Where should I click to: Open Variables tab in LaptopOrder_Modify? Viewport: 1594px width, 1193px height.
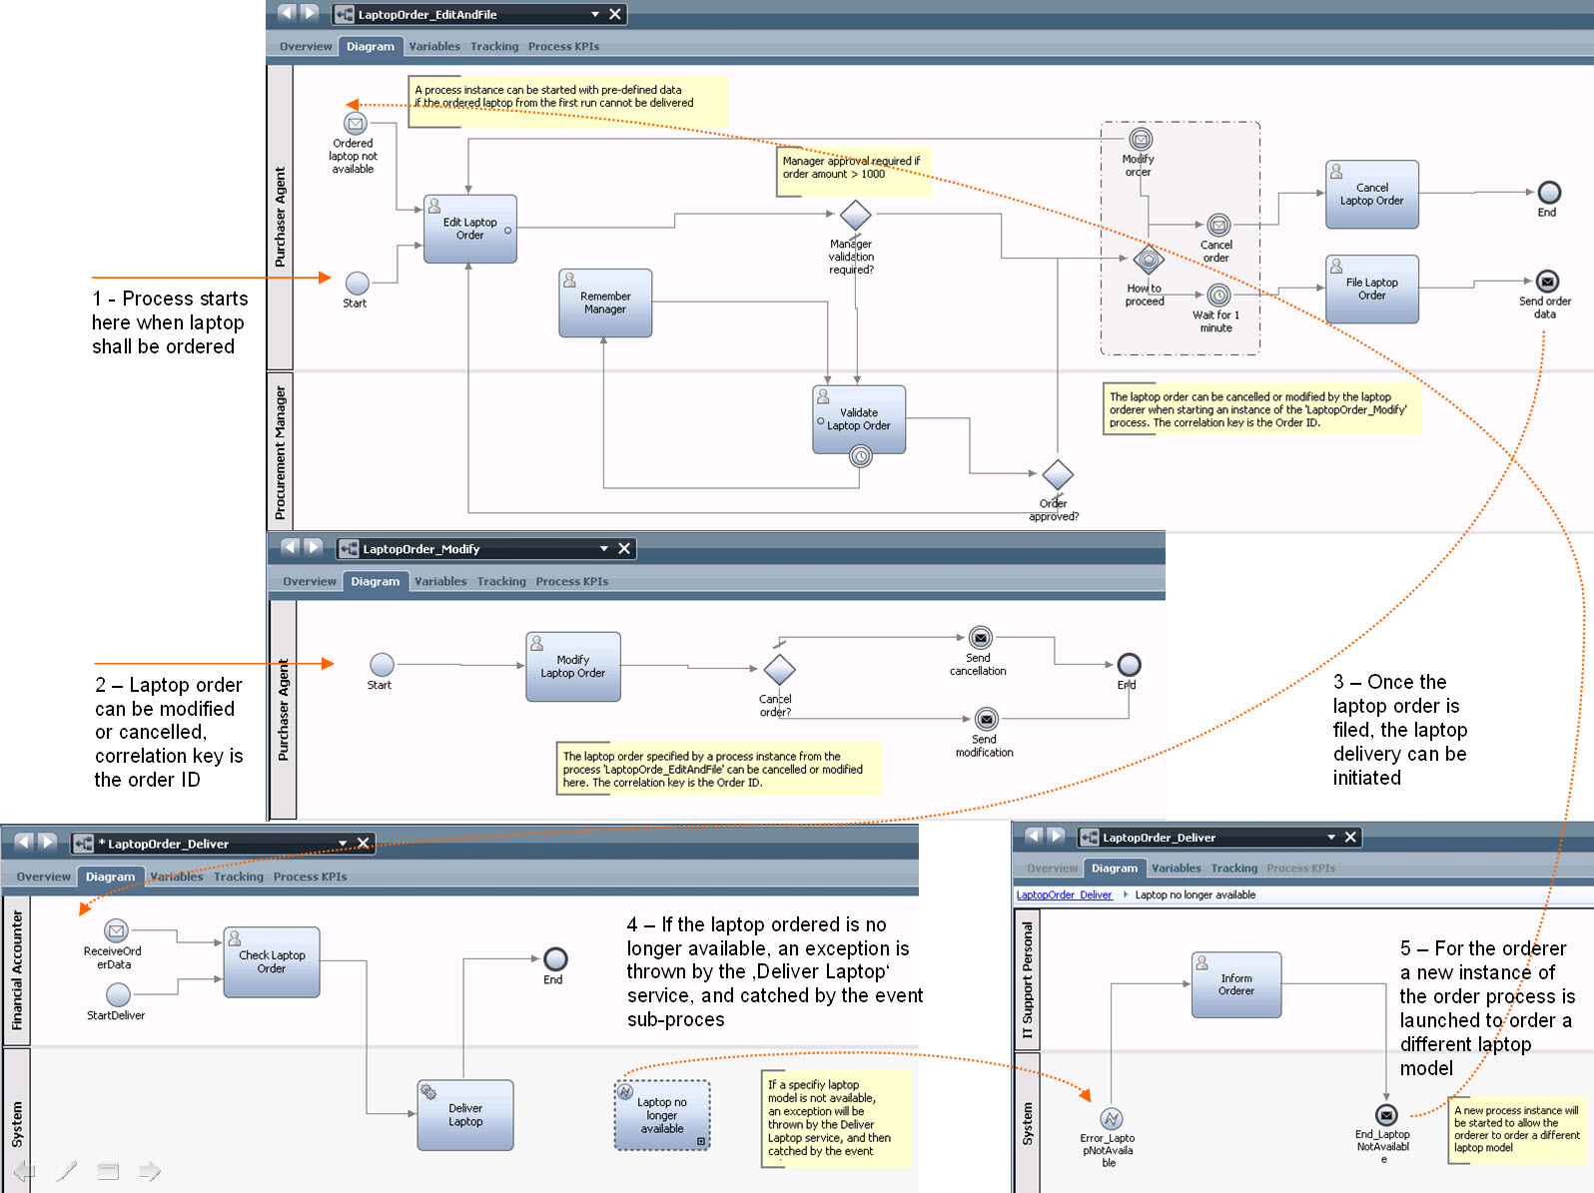tap(440, 581)
